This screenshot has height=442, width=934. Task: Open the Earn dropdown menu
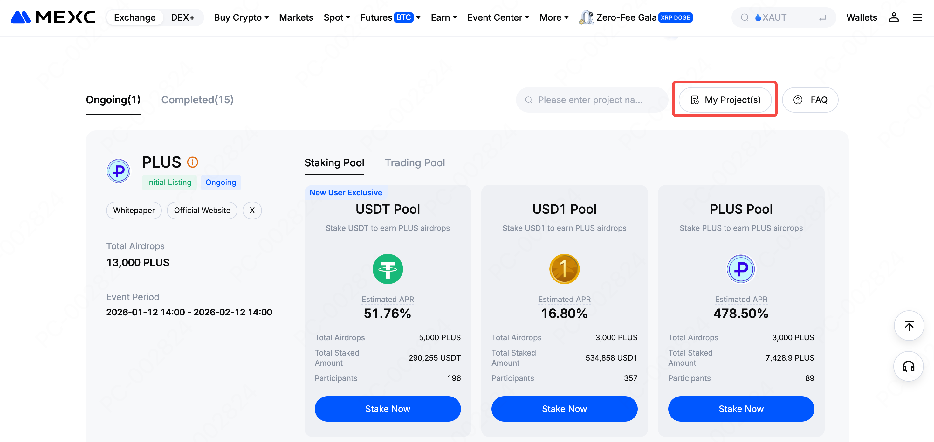coord(443,17)
